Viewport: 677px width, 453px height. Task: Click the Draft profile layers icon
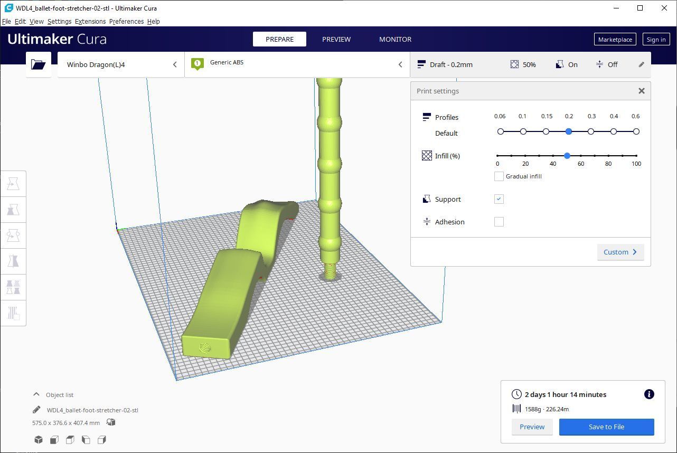[421, 64]
